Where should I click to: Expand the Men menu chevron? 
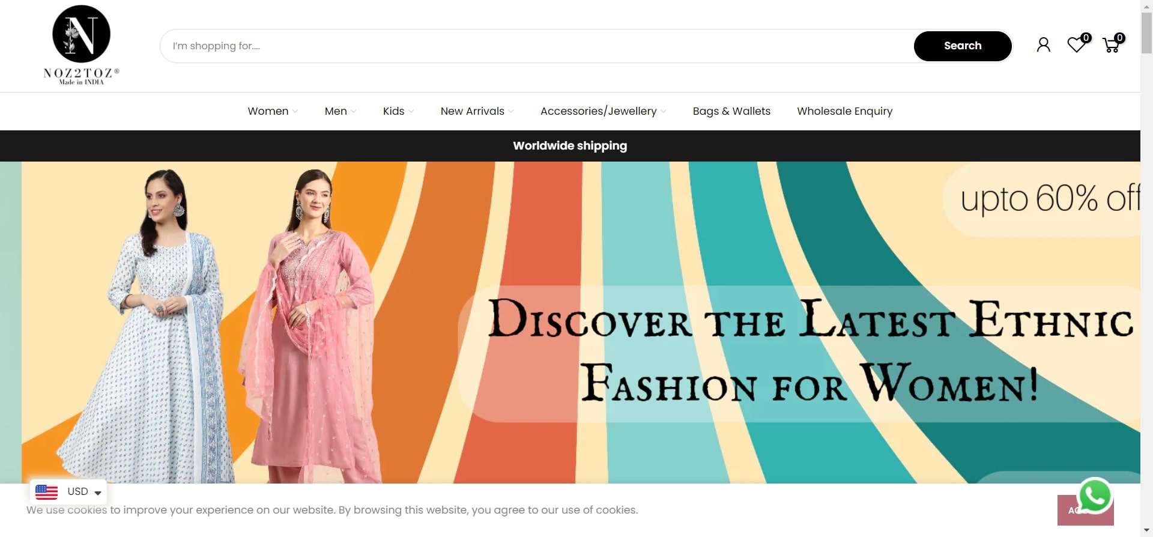[x=354, y=112]
